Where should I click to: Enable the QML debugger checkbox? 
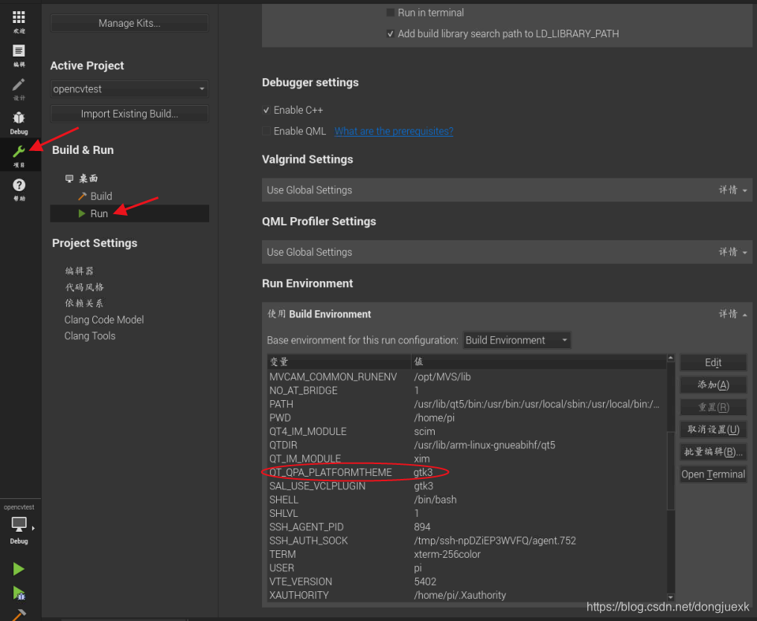(x=266, y=131)
